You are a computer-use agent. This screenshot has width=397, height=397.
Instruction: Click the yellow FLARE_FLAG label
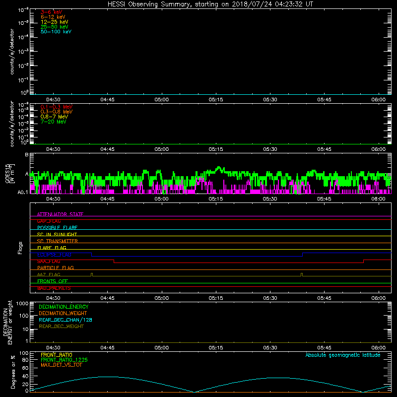coord(52,248)
